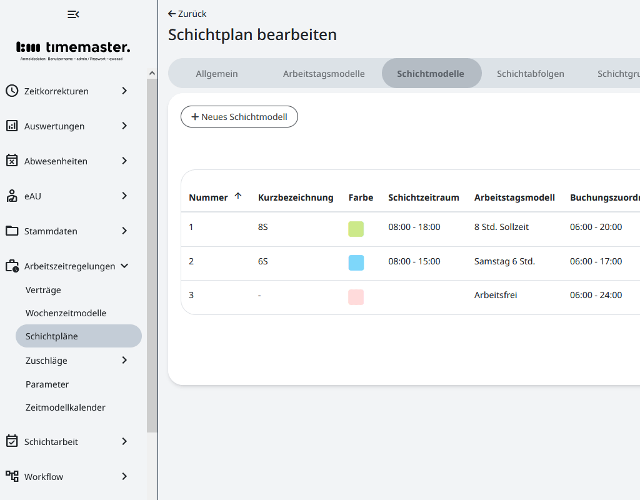This screenshot has width=640, height=500.
Task: Expand the Auswertungen menu chevron
Action: (x=124, y=126)
